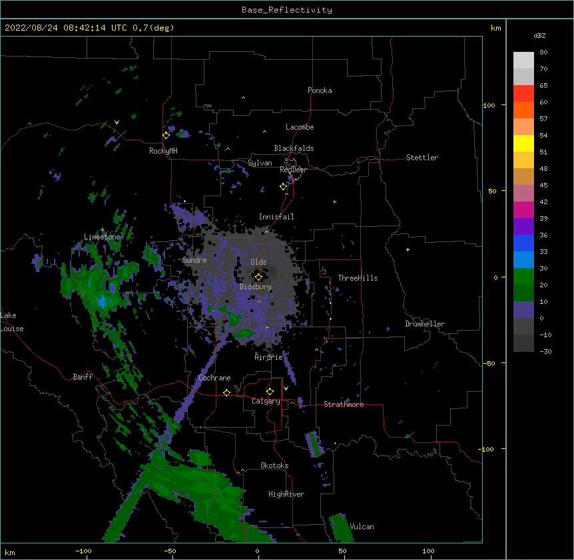Click the Limestone label
Viewport: 574px width, 560px height.
coord(102,237)
